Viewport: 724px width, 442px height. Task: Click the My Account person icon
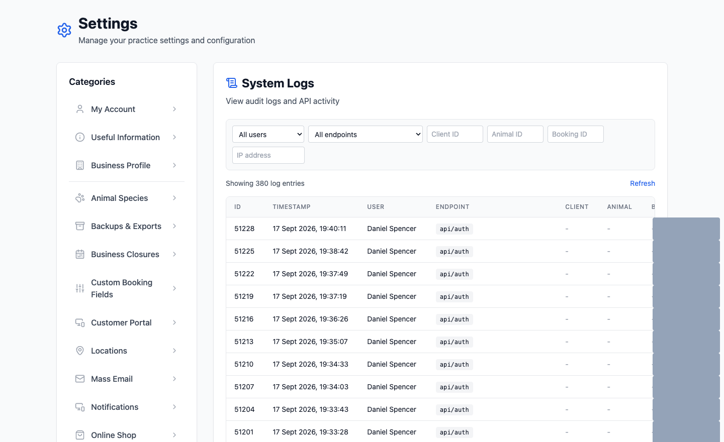[80, 109]
